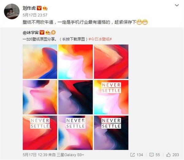Open the 5月17日 12:39 original post timestamp
The image size is (184, 160).
coord(35,155)
